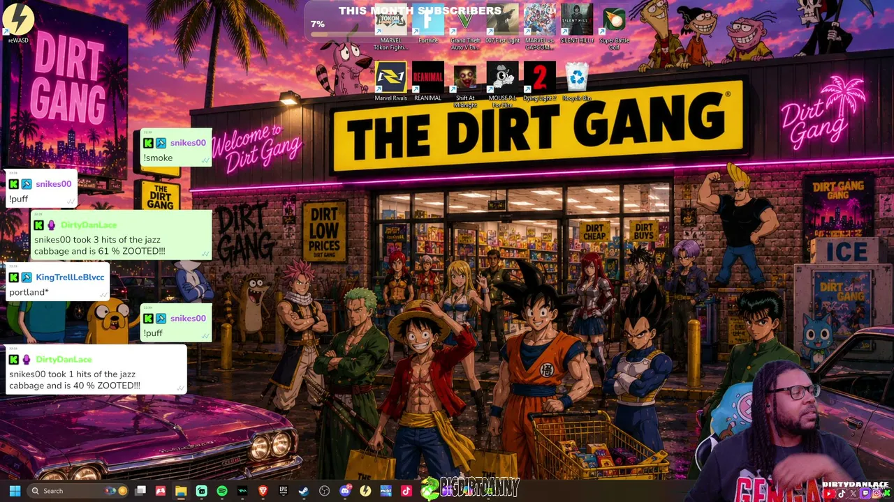Open File Explorer from the taskbar
Viewport: 894px width, 502px height.
[x=181, y=491]
